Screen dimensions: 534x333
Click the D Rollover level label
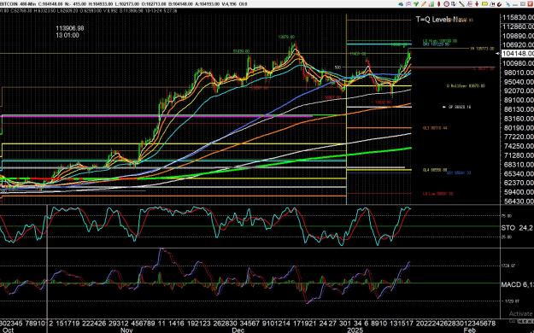coord(466,86)
